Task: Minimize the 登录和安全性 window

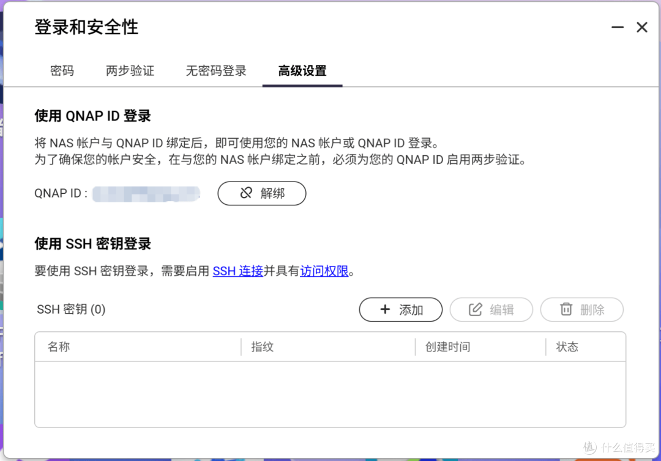Action: 618,28
